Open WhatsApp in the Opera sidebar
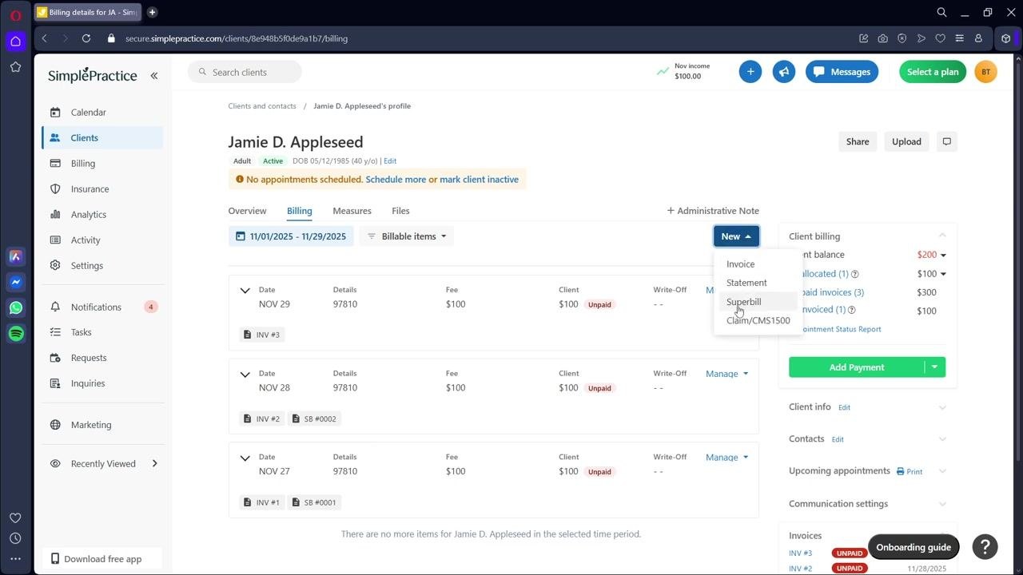The width and height of the screenshot is (1023, 575). coord(15,307)
